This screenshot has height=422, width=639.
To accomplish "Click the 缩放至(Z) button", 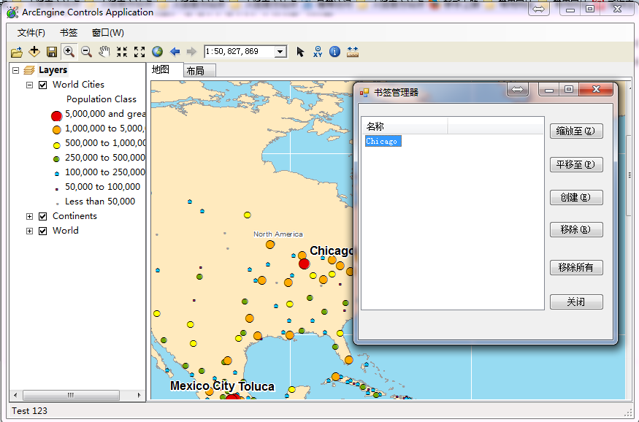I will [x=576, y=131].
